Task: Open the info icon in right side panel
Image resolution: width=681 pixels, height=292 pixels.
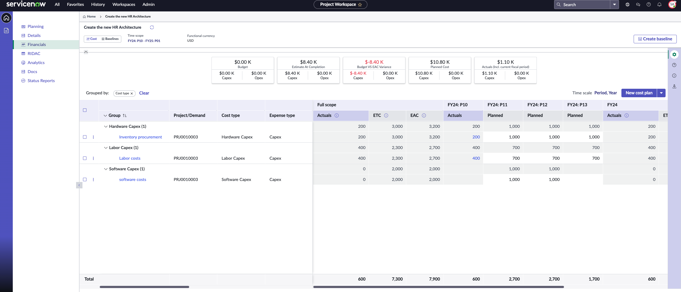Action: coord(674,76)
